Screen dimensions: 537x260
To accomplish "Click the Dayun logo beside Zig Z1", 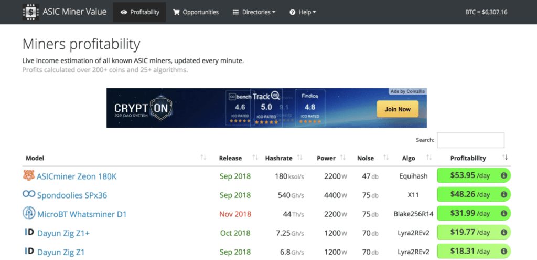I will pos(29,251).
